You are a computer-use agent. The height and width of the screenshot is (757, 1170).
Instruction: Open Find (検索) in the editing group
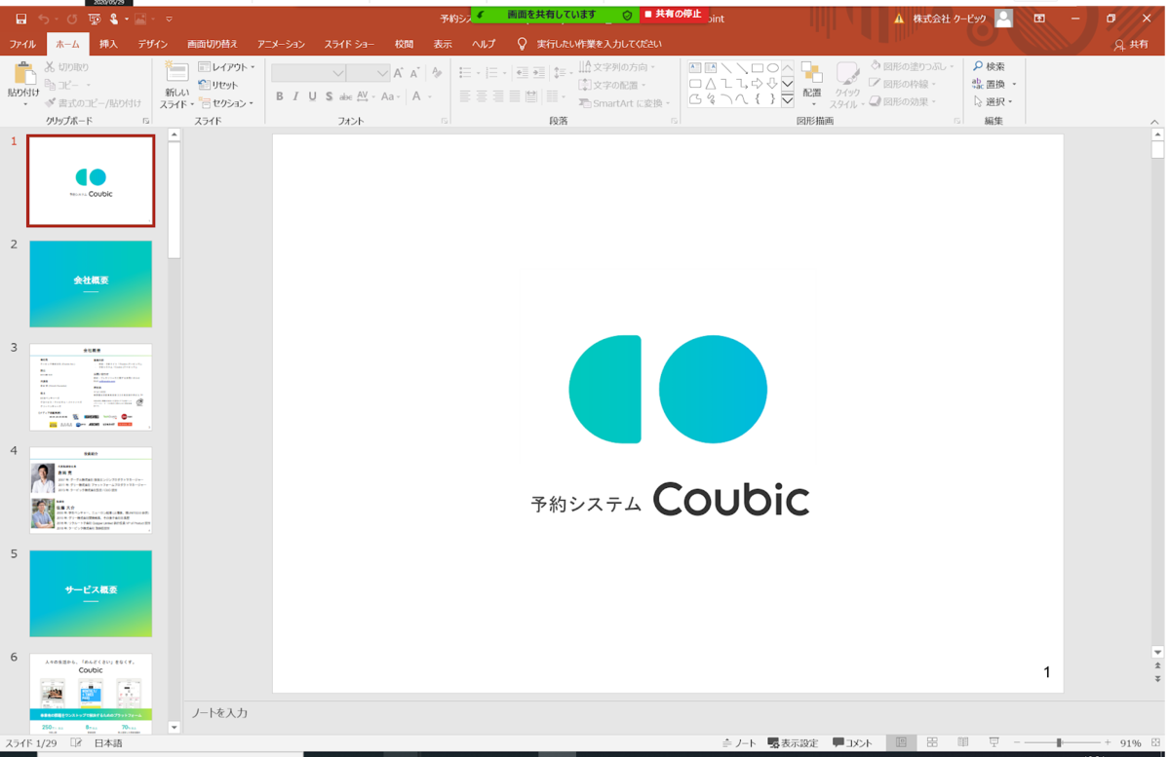[x=989, y=66]
